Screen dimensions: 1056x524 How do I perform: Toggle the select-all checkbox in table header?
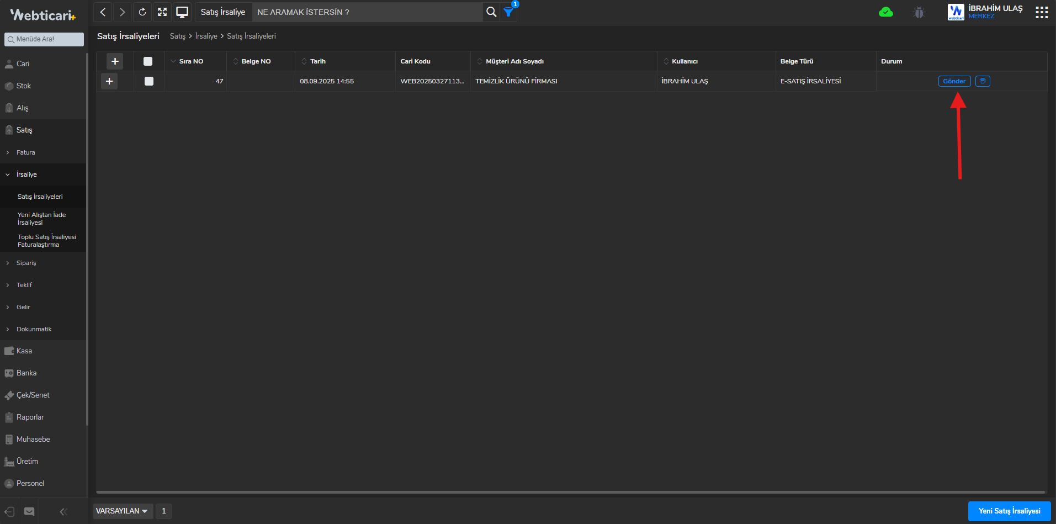[148, 61]
